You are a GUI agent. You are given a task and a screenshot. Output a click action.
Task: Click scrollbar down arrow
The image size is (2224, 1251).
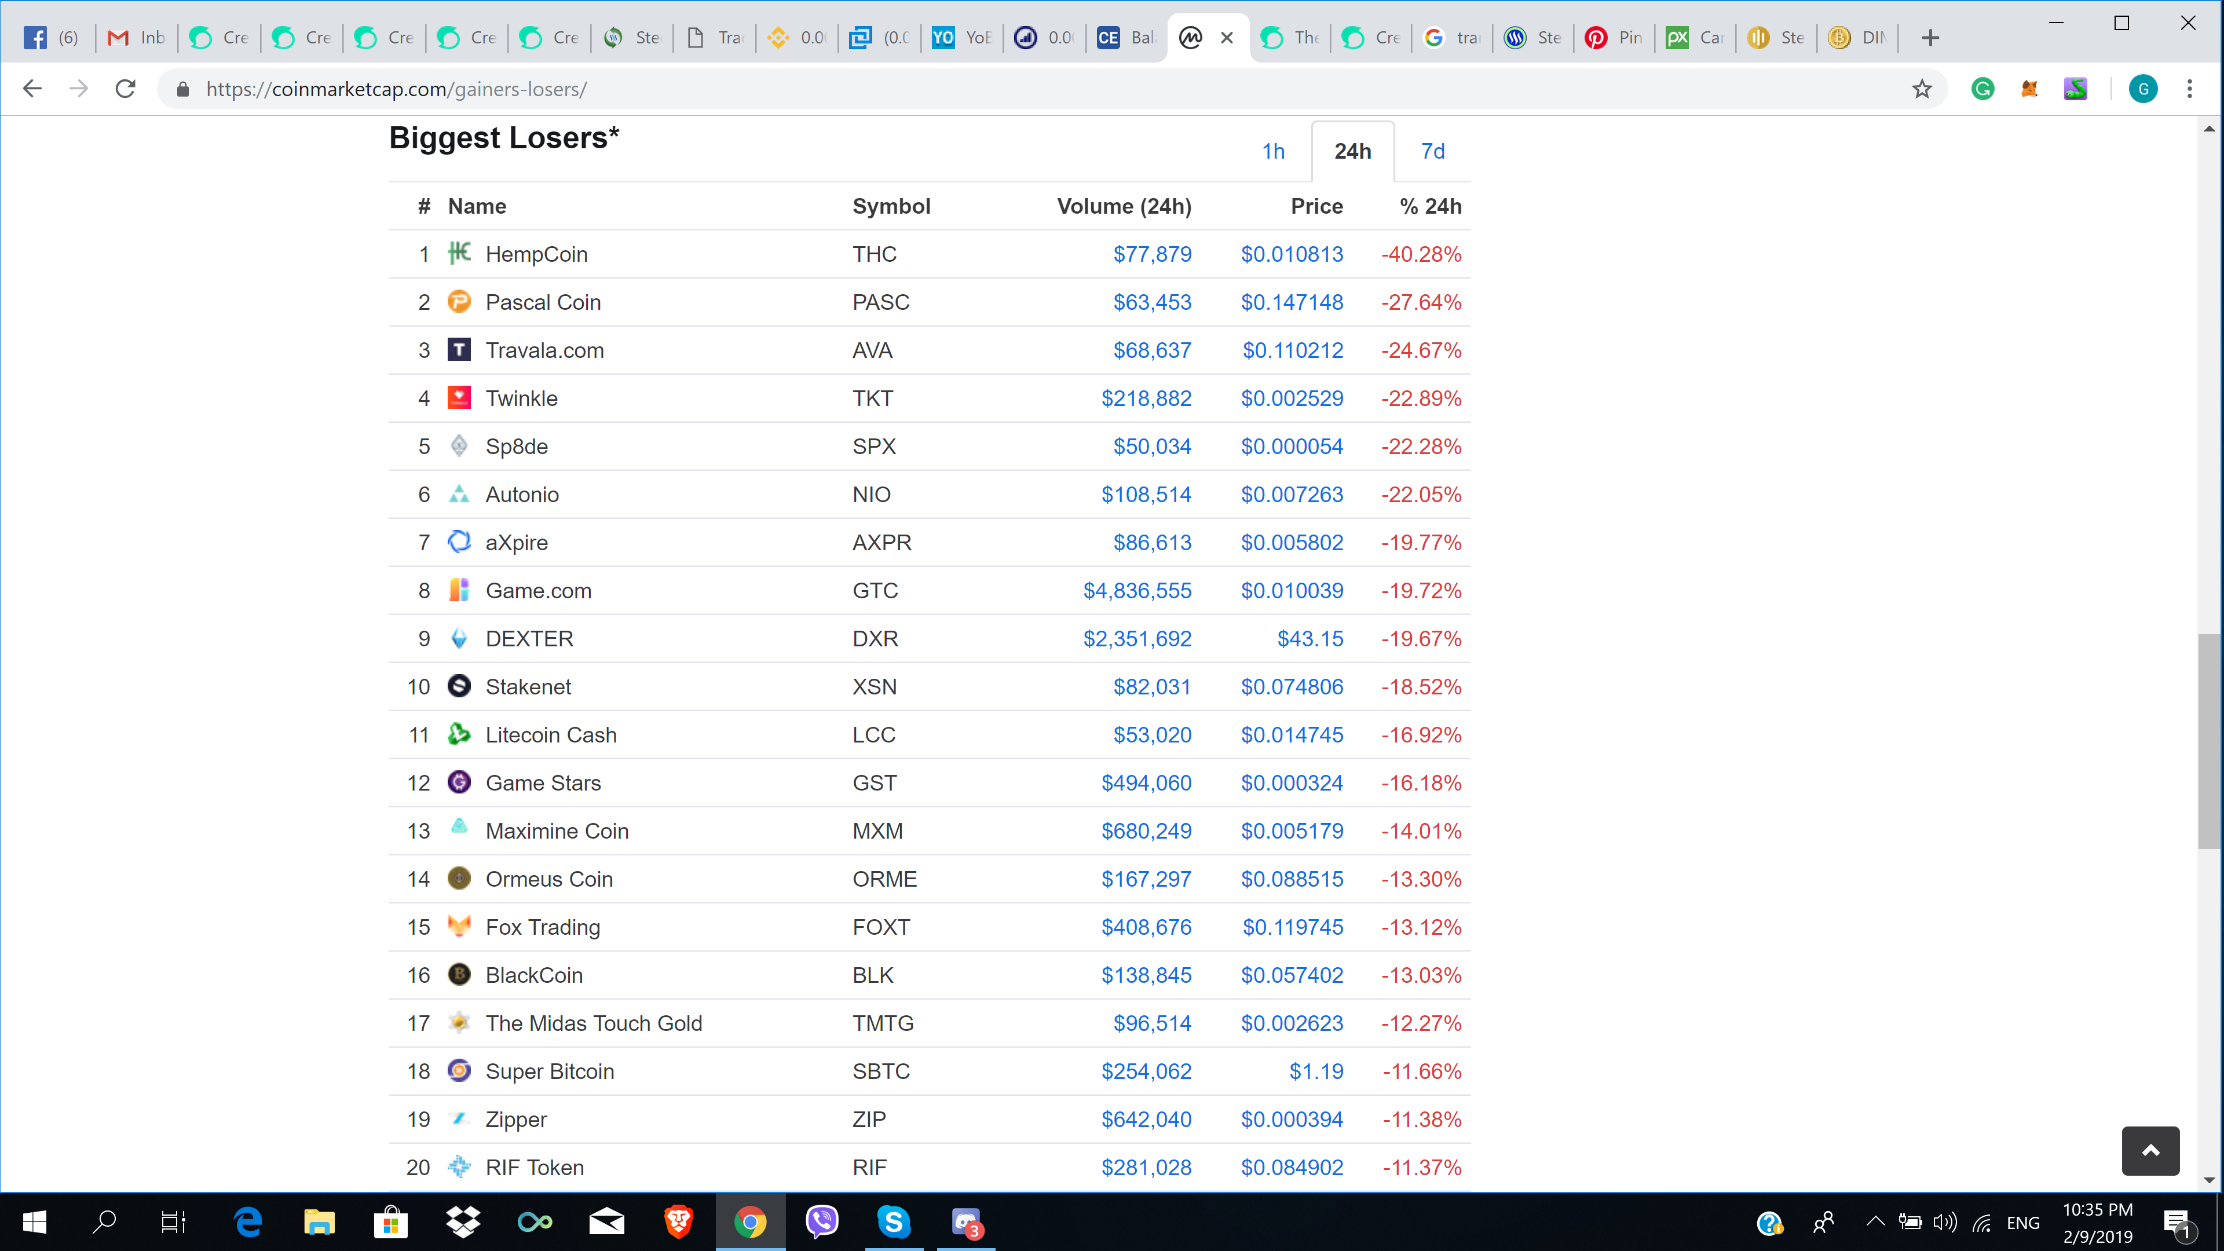tap(2208, 1180)
